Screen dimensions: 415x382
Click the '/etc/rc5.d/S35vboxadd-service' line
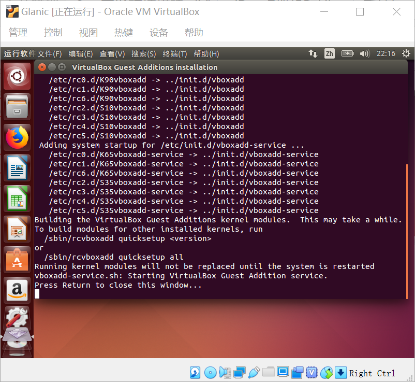pyautogui.click(x=184, y=210)
